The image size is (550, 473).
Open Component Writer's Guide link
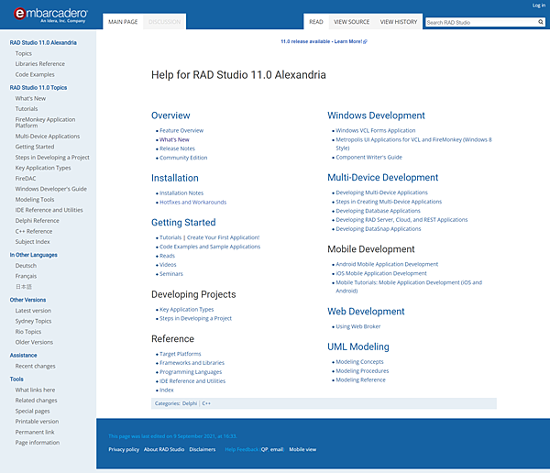(369, 157)
